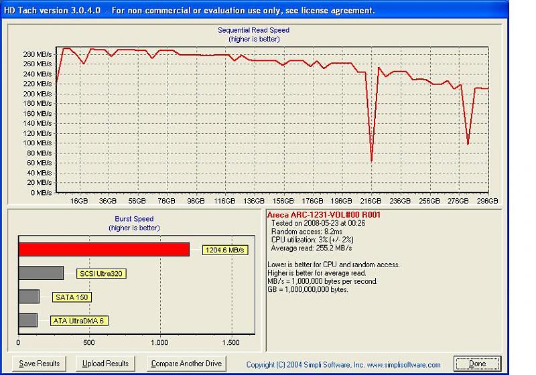536x375 pixels.
Task: Click the 156GB axis label
Action: tap(283, 201)
